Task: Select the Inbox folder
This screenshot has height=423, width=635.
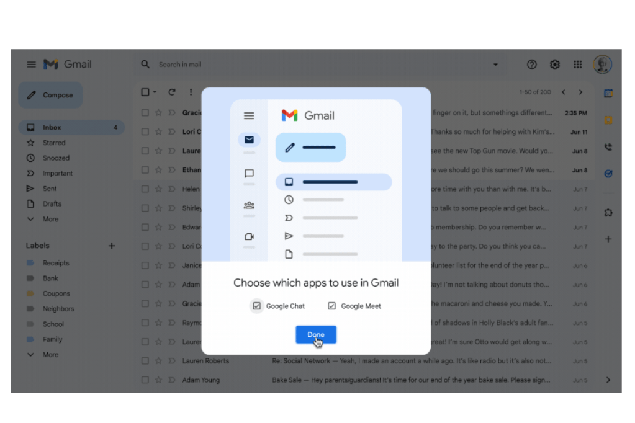Action: [x=71, y=128]
